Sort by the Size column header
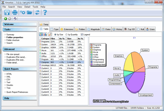The height and width of the screenshot is (111, 164). [72, 39]
